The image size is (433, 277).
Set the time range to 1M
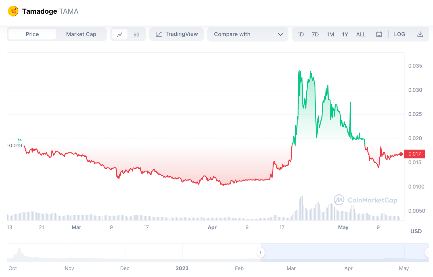(x=330, y=34)
